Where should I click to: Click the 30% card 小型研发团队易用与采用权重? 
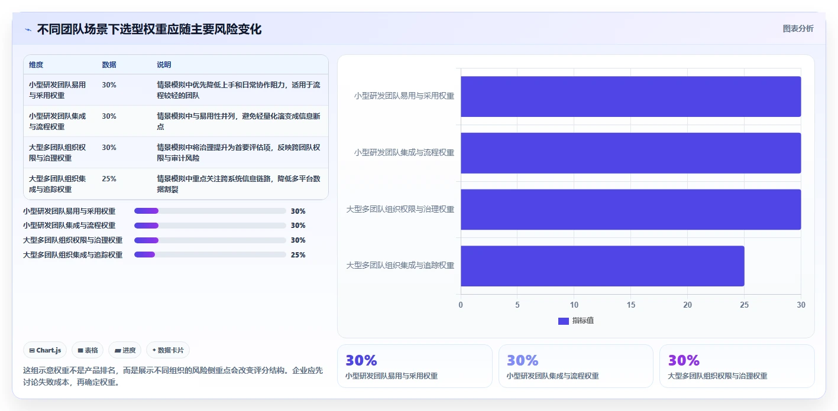click(415, 366)
